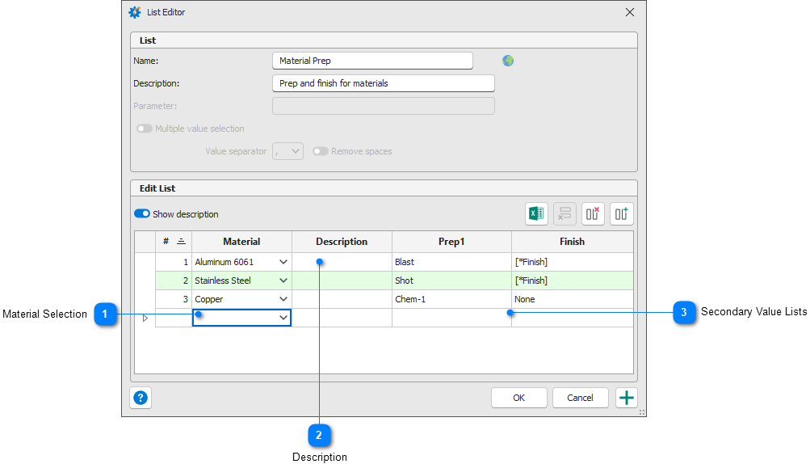Toggle the Remove spaces switch
This screenshot has height=464, width=810.
click(x=321, y=151)
